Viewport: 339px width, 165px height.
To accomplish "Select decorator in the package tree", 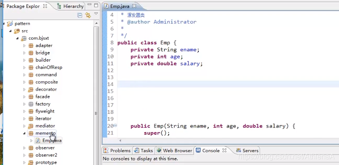I will coord(46,90).
